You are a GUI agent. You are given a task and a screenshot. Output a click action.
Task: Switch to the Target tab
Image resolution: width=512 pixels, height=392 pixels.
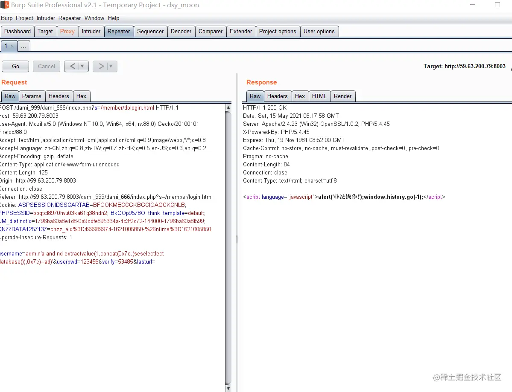tap(45, 31)
